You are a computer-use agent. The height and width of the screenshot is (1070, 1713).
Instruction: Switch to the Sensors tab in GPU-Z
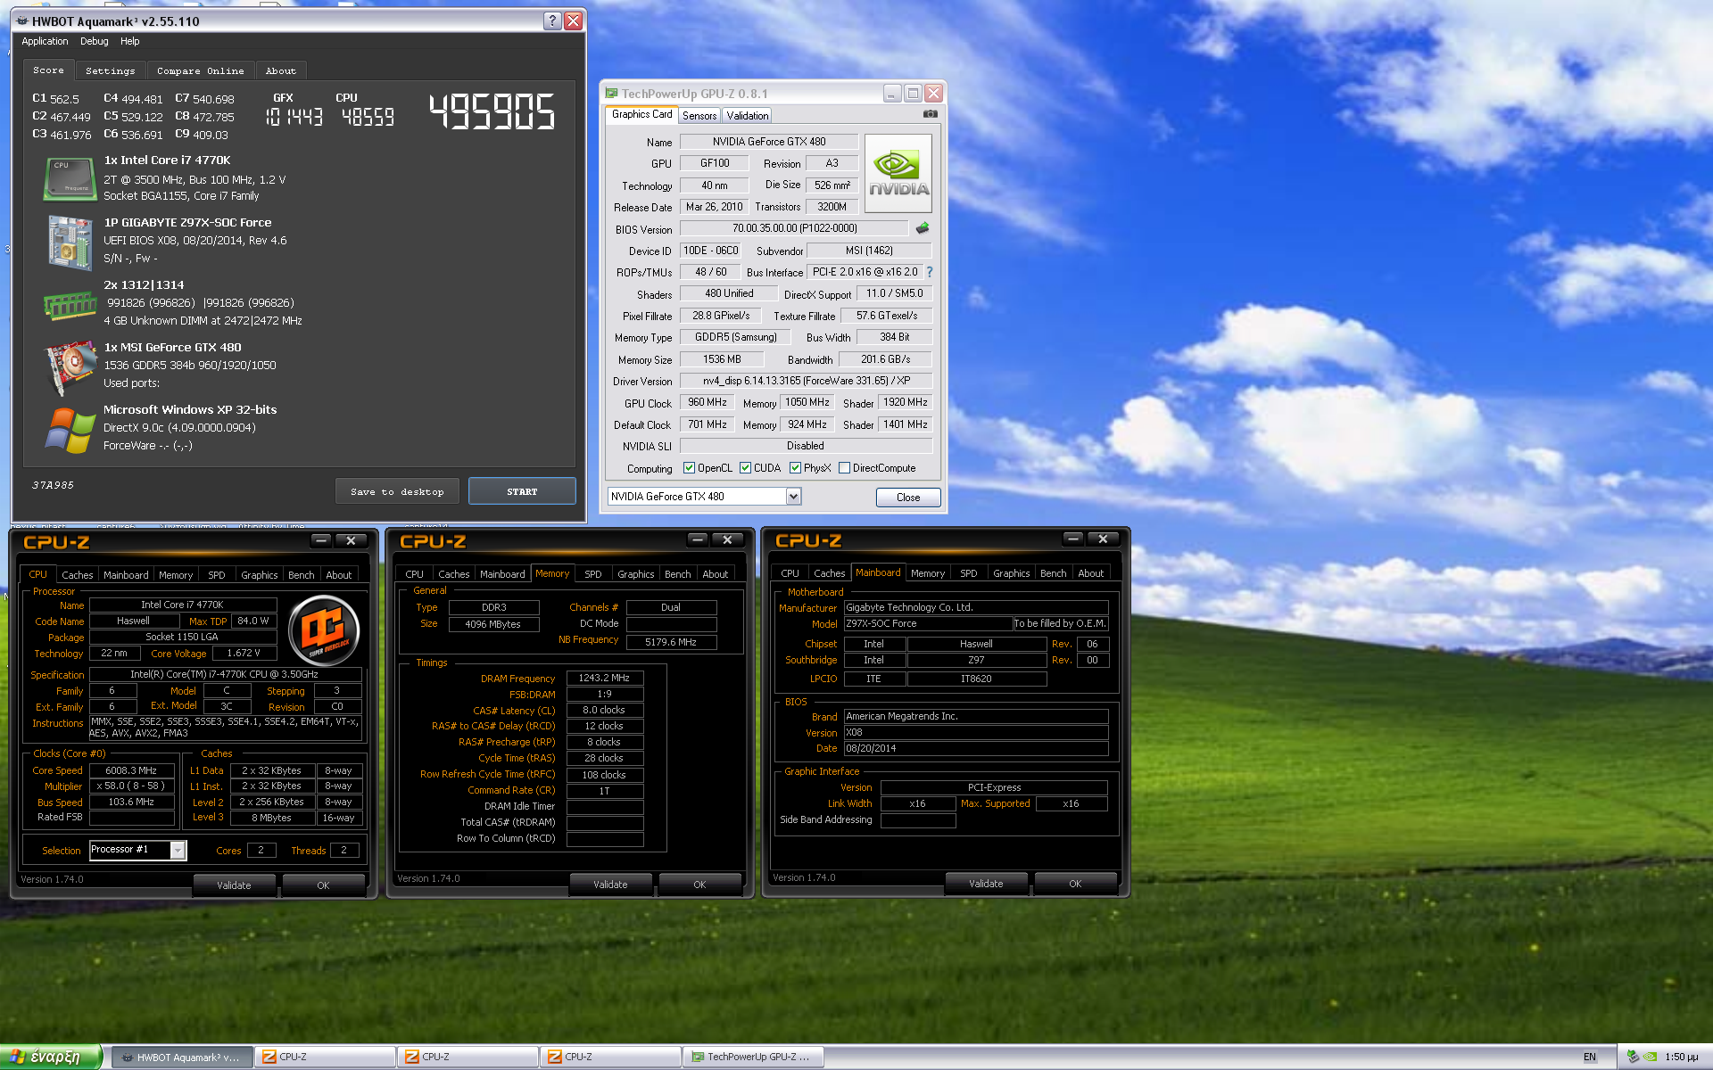point(699,116)
